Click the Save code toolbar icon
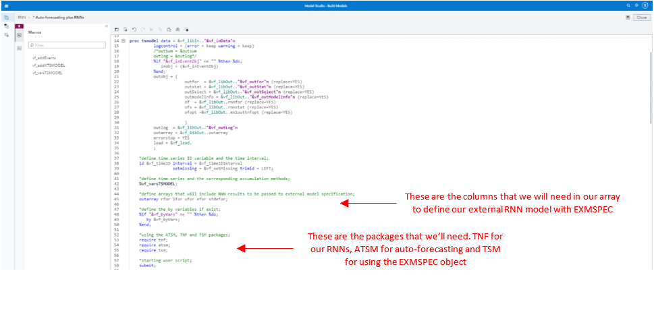This screenshot has width=654, height=325. (x=126, y=30)
